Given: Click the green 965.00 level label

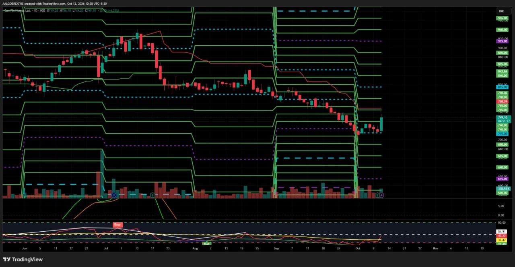Looking at the screenshot, I should coord(503,18).
